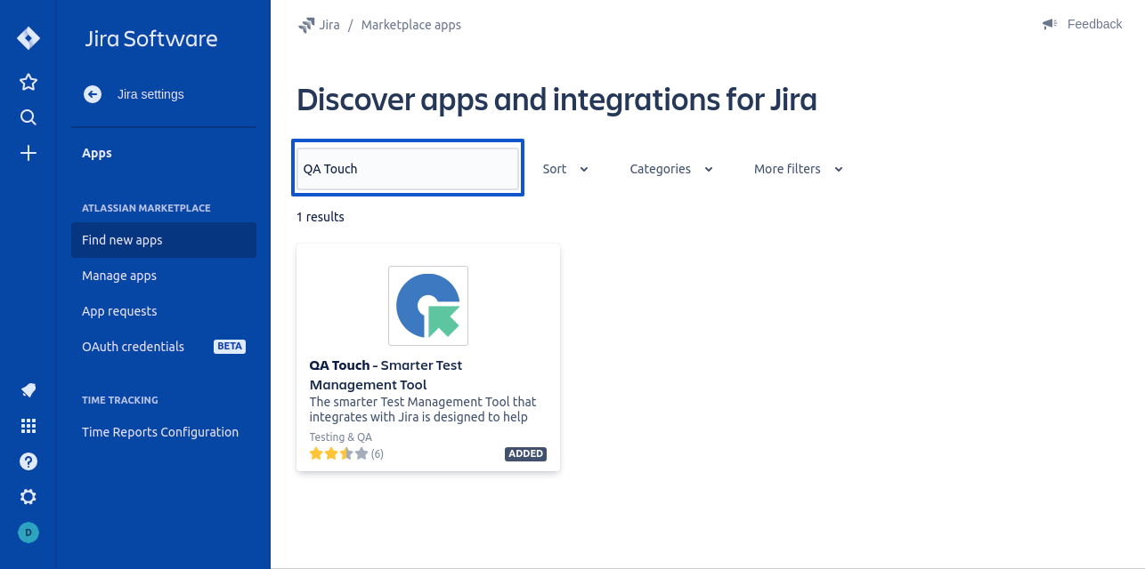The height and width of the screenshot is (569, 1145).
Task: Open the QA Touch app title
Action: click(x=386, y=375)
